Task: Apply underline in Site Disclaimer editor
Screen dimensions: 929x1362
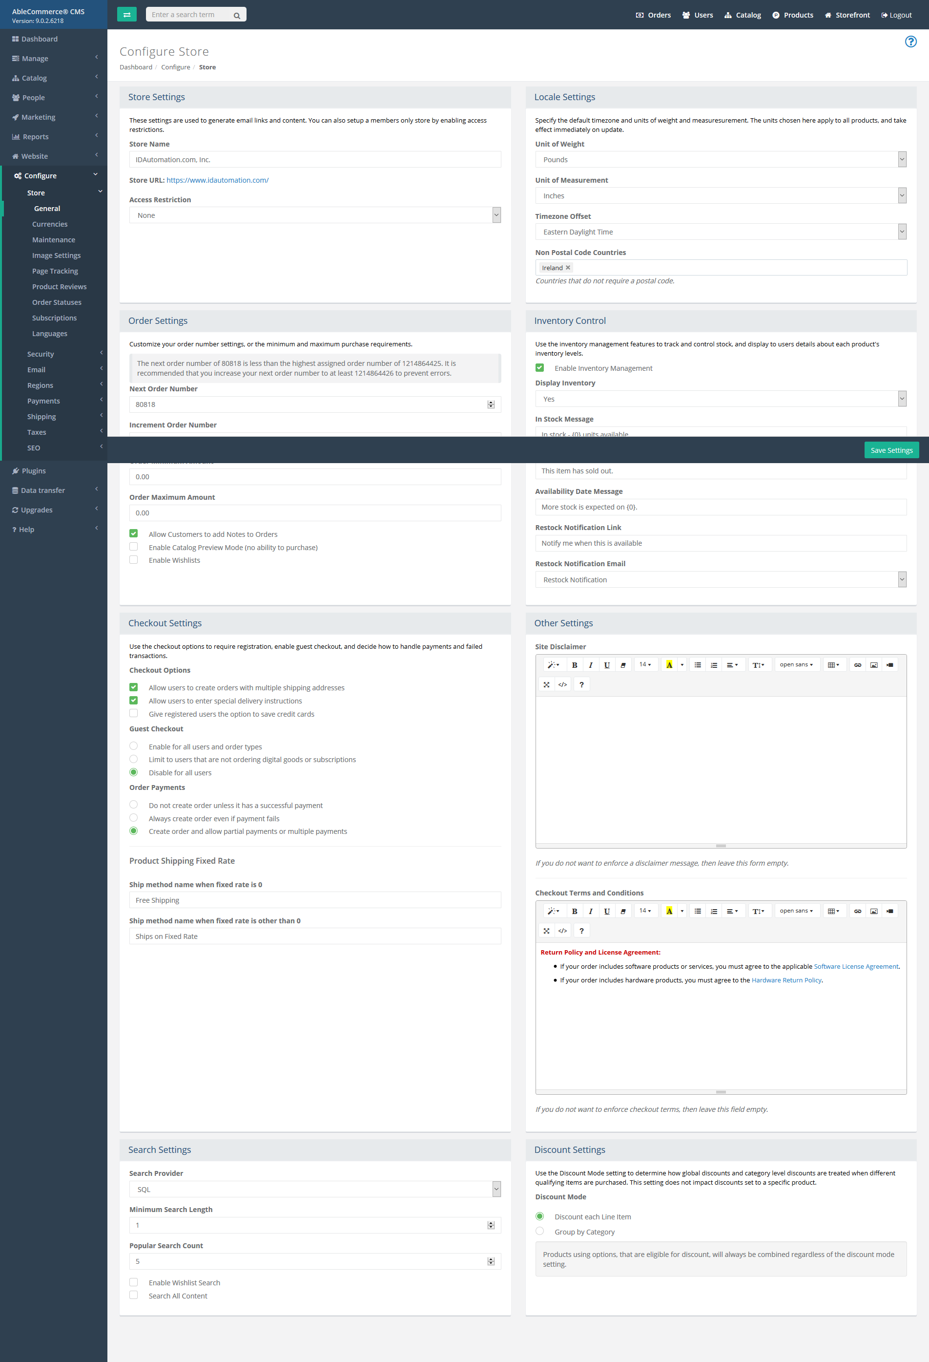Action: (607, 664)
